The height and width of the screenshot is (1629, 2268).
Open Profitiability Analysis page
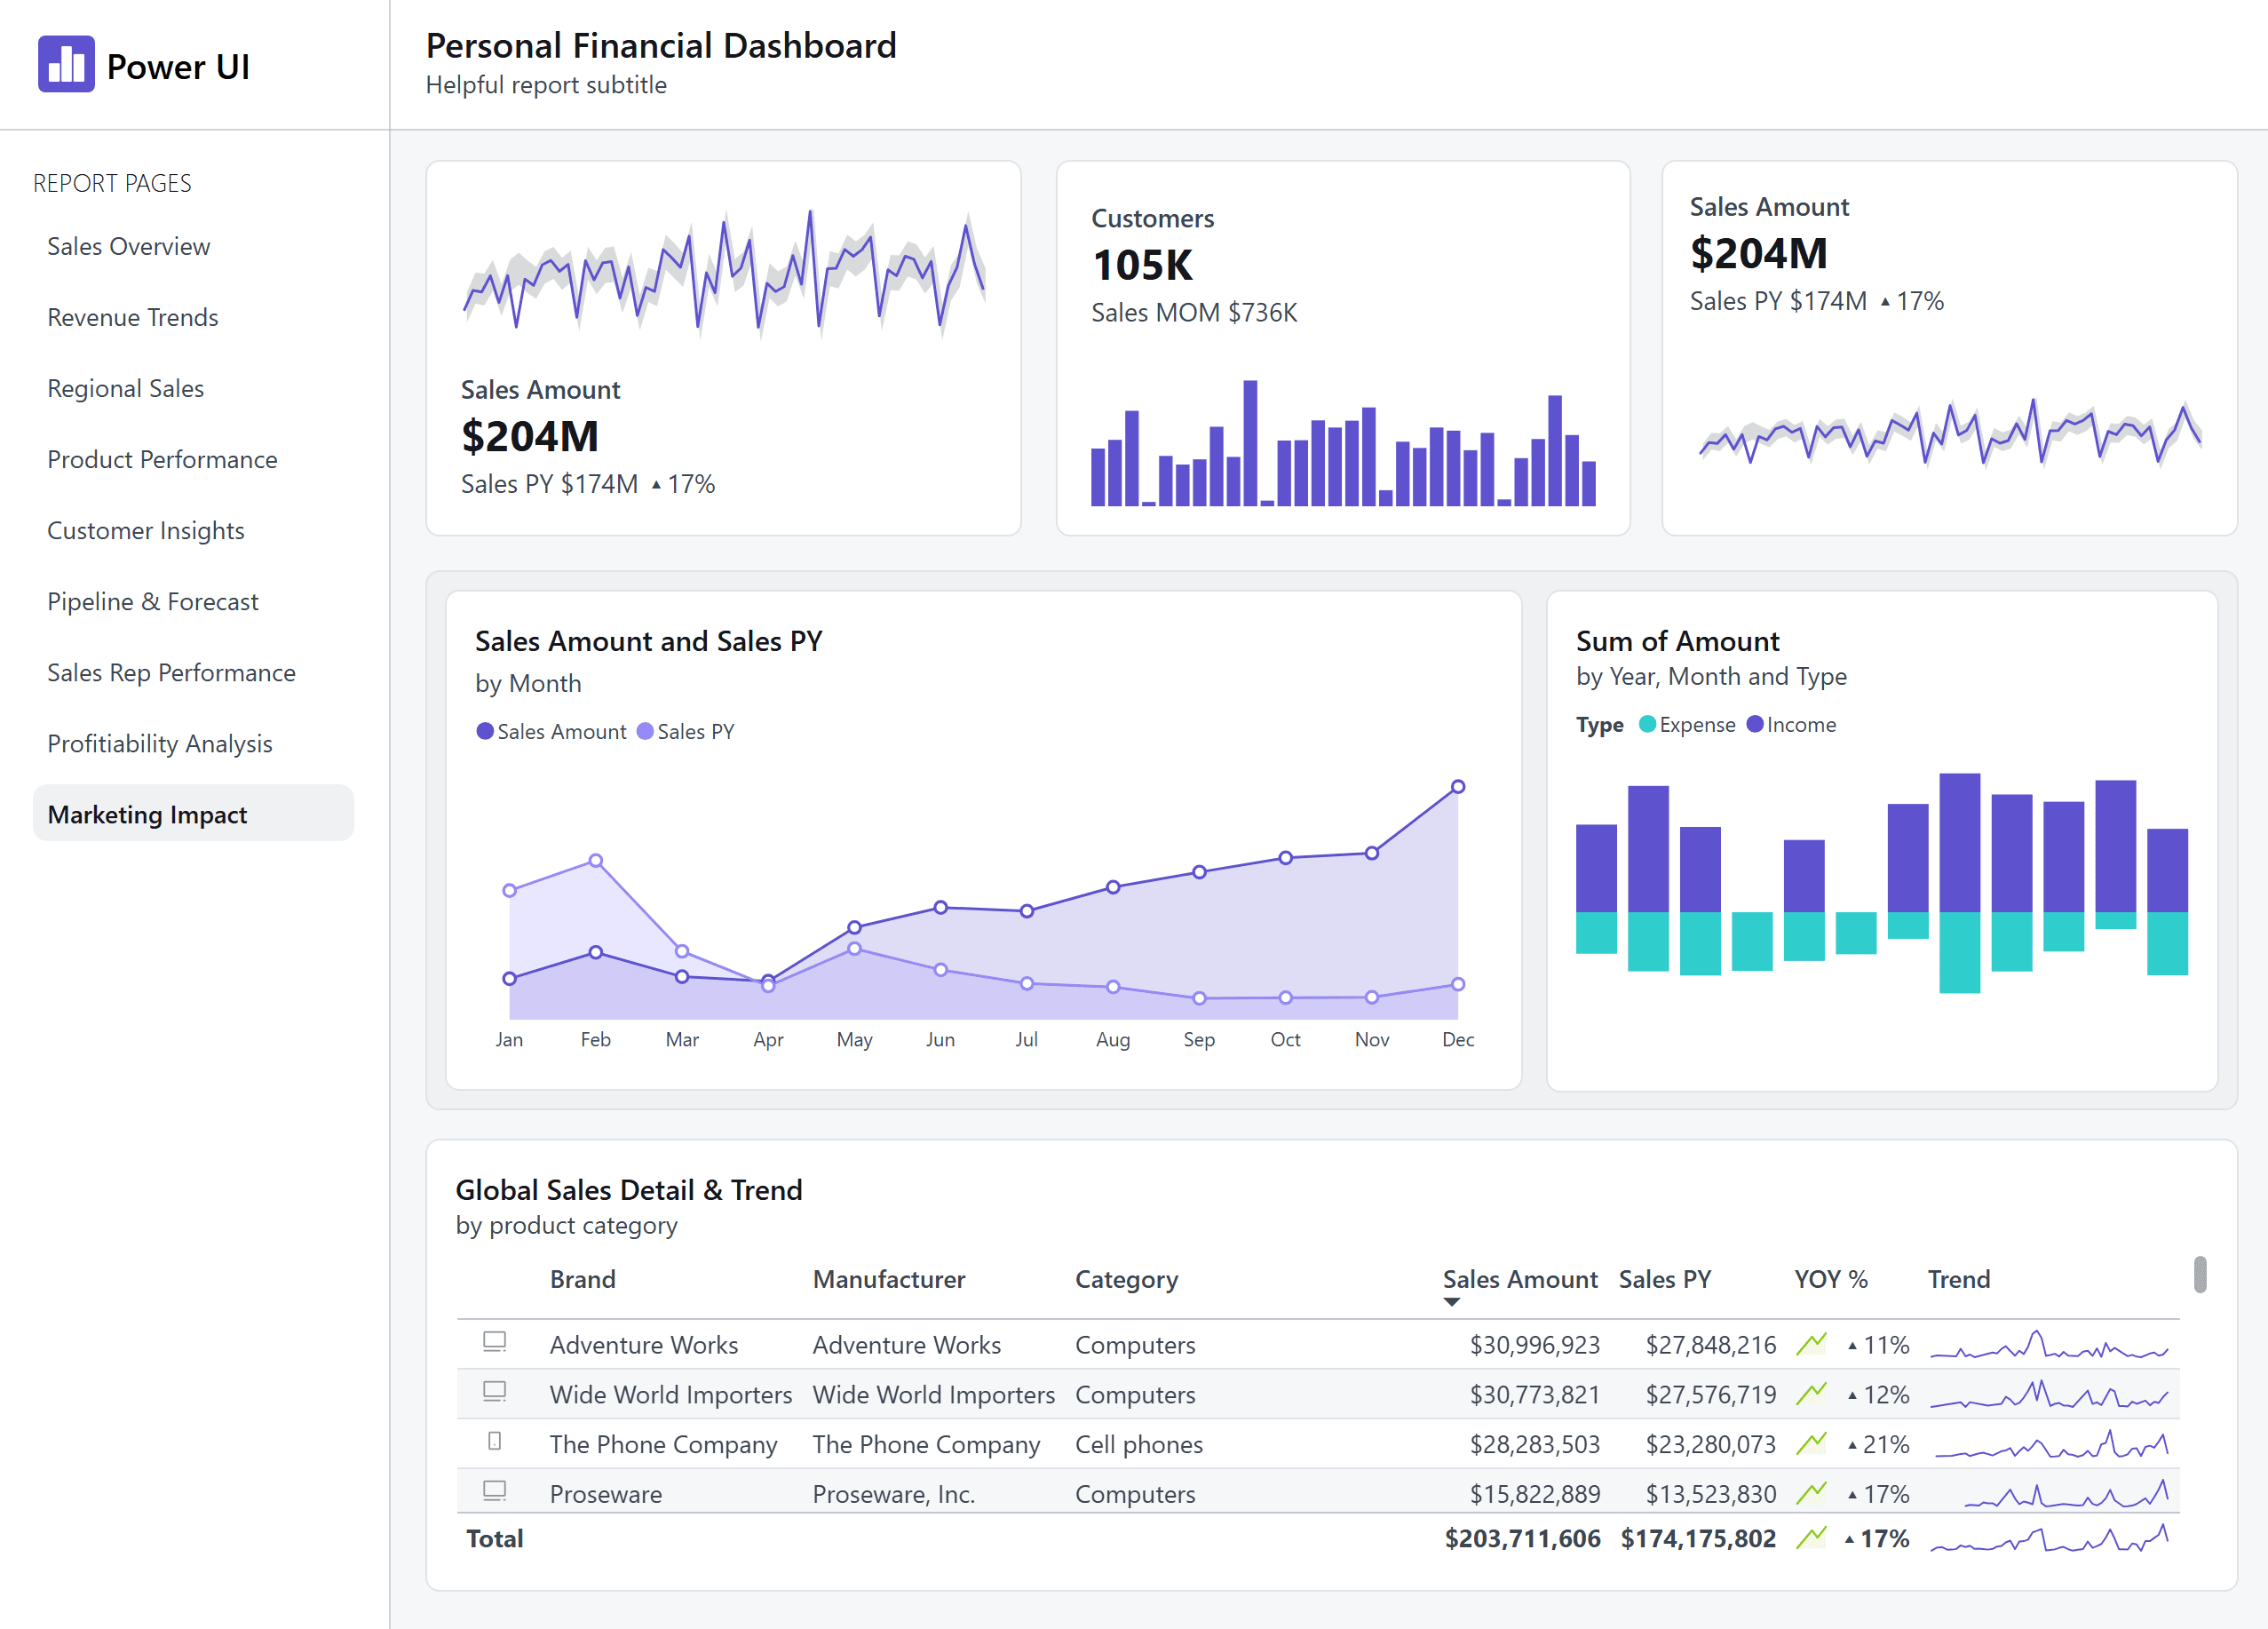(159, 743)
